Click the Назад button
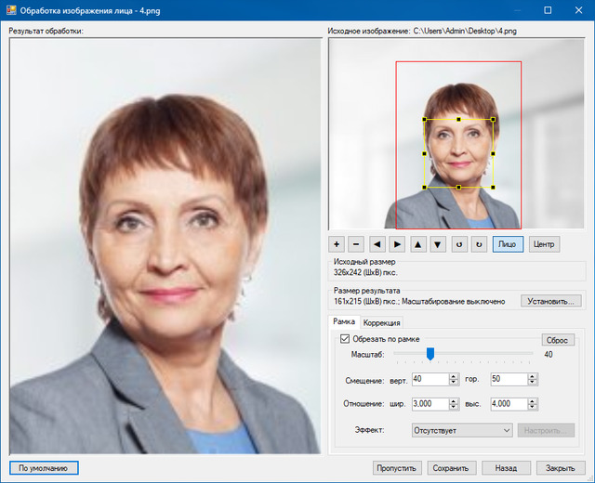 pos(506,468)
